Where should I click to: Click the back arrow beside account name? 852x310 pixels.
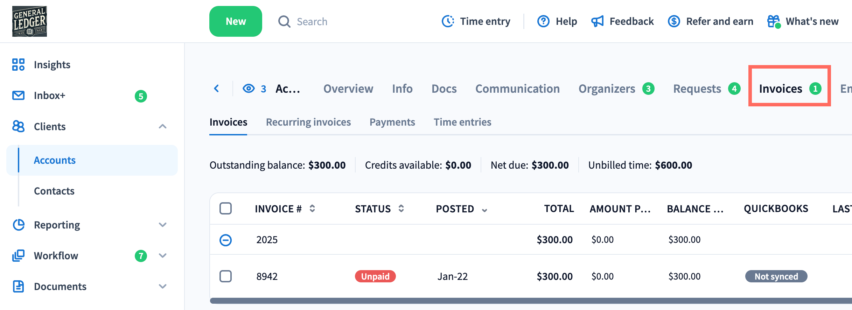coord(217,89)
